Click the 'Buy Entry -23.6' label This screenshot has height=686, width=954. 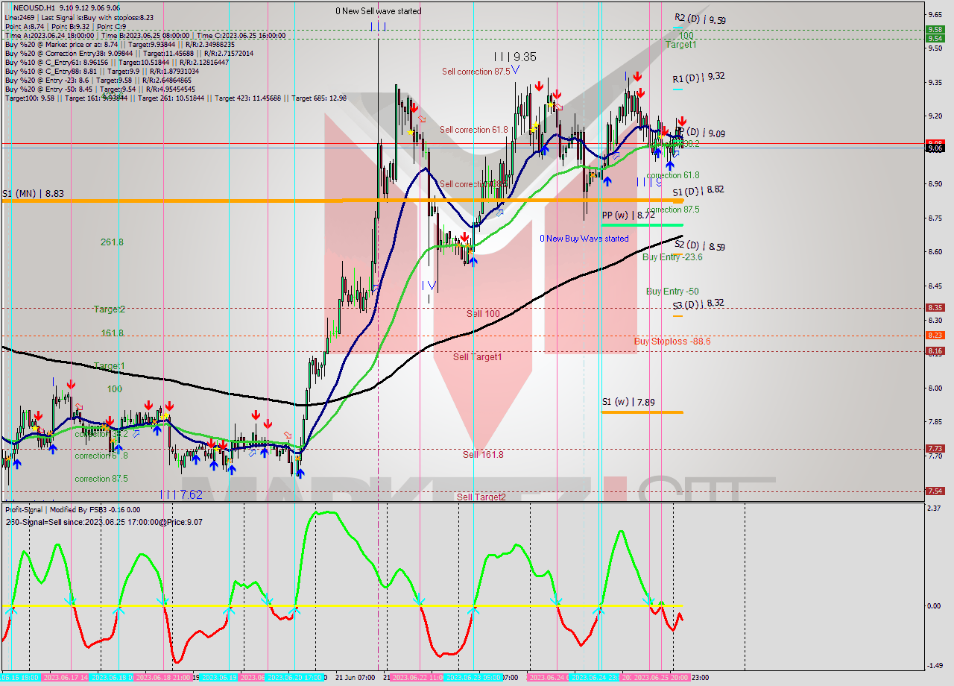click(x=672, y=257)
